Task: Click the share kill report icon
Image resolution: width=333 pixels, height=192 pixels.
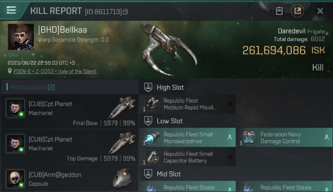Action: point(298,11)
